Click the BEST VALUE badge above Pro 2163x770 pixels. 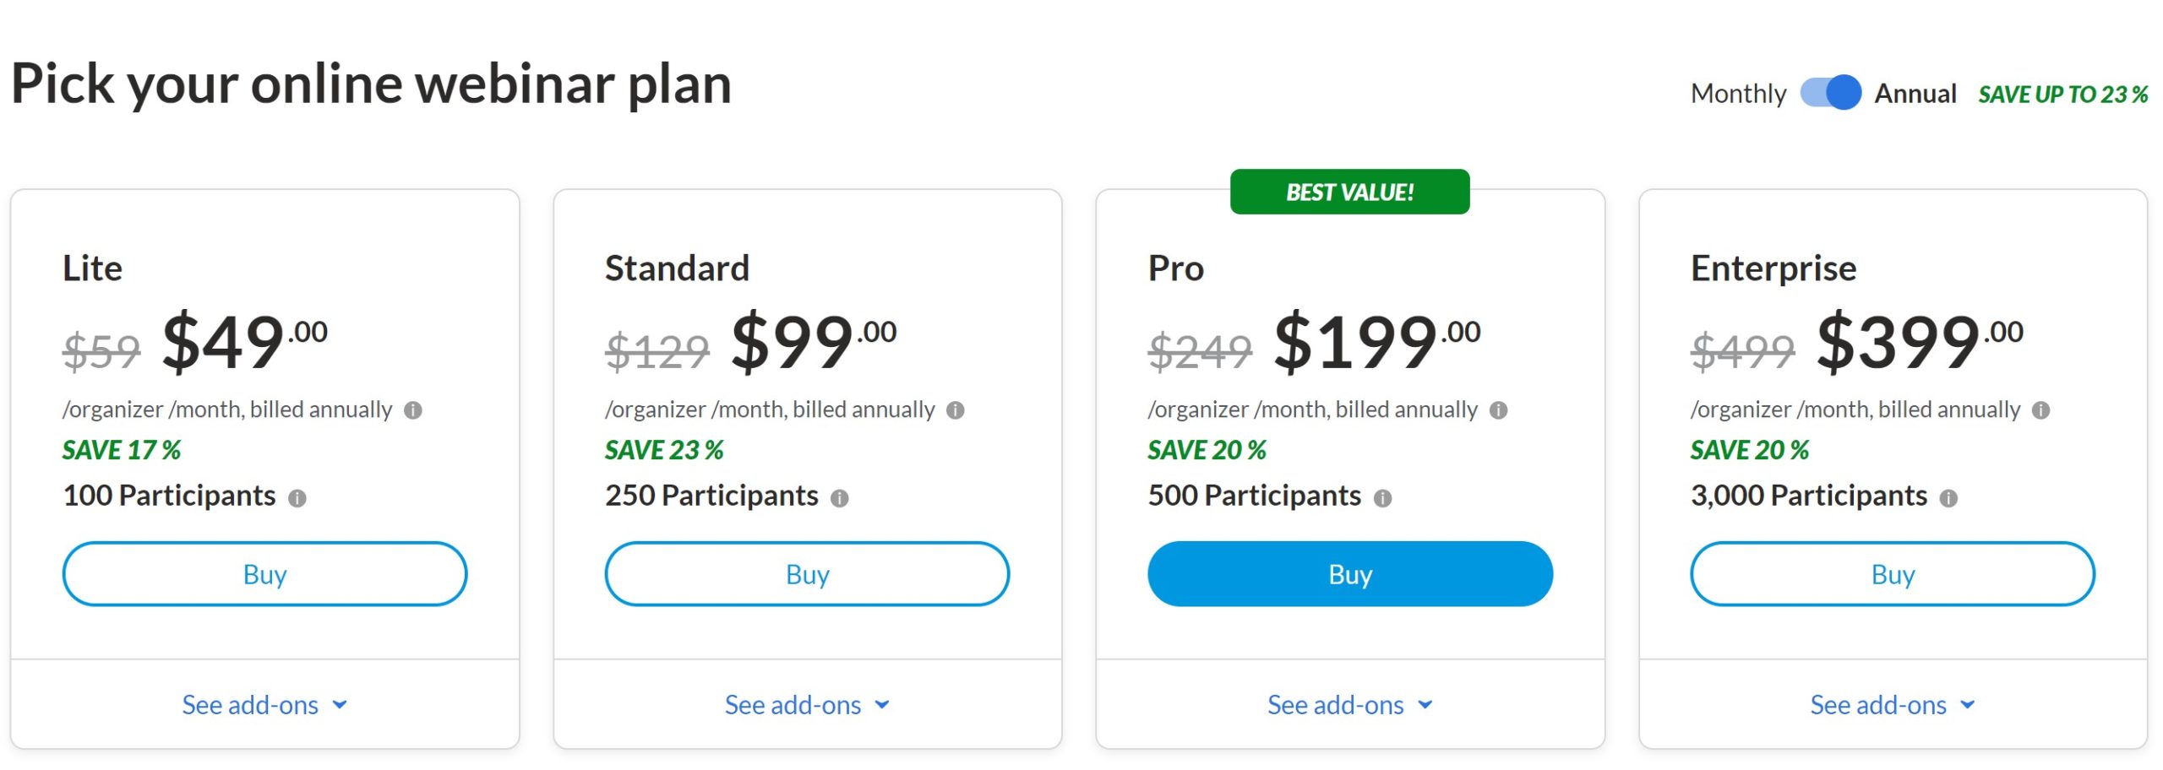tap(1349, 190)
